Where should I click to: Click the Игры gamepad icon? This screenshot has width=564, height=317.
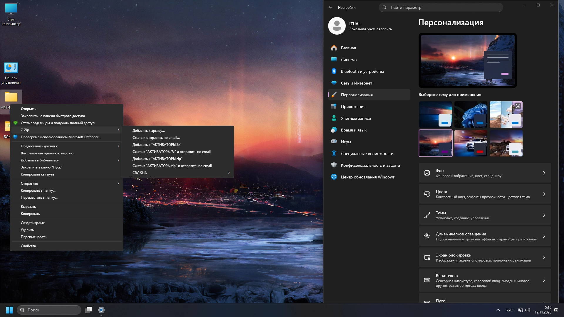click(x=334, y=142)
